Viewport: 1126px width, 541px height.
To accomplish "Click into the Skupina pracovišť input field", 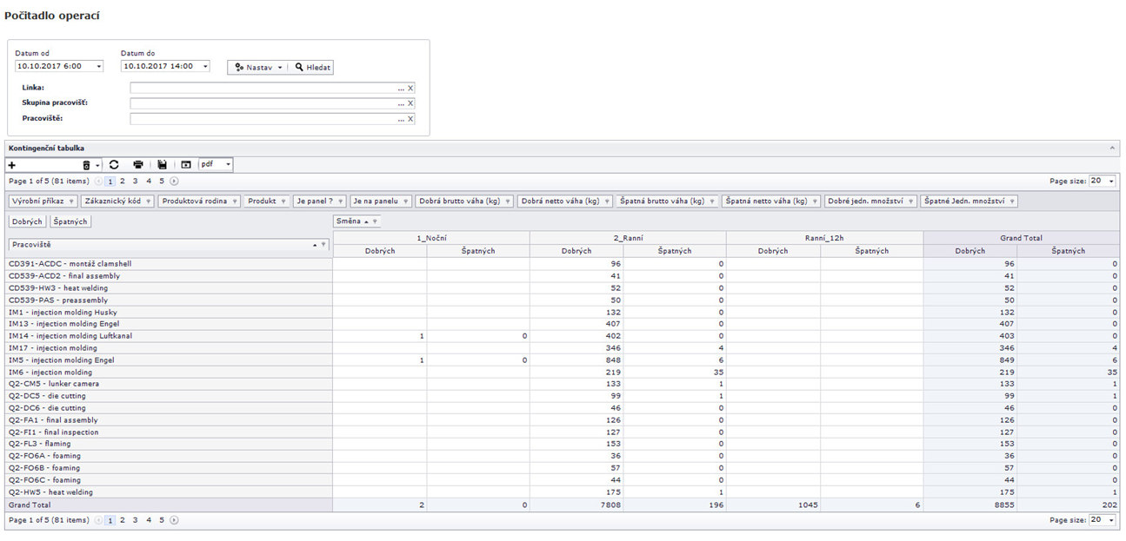I will (263, 103).
